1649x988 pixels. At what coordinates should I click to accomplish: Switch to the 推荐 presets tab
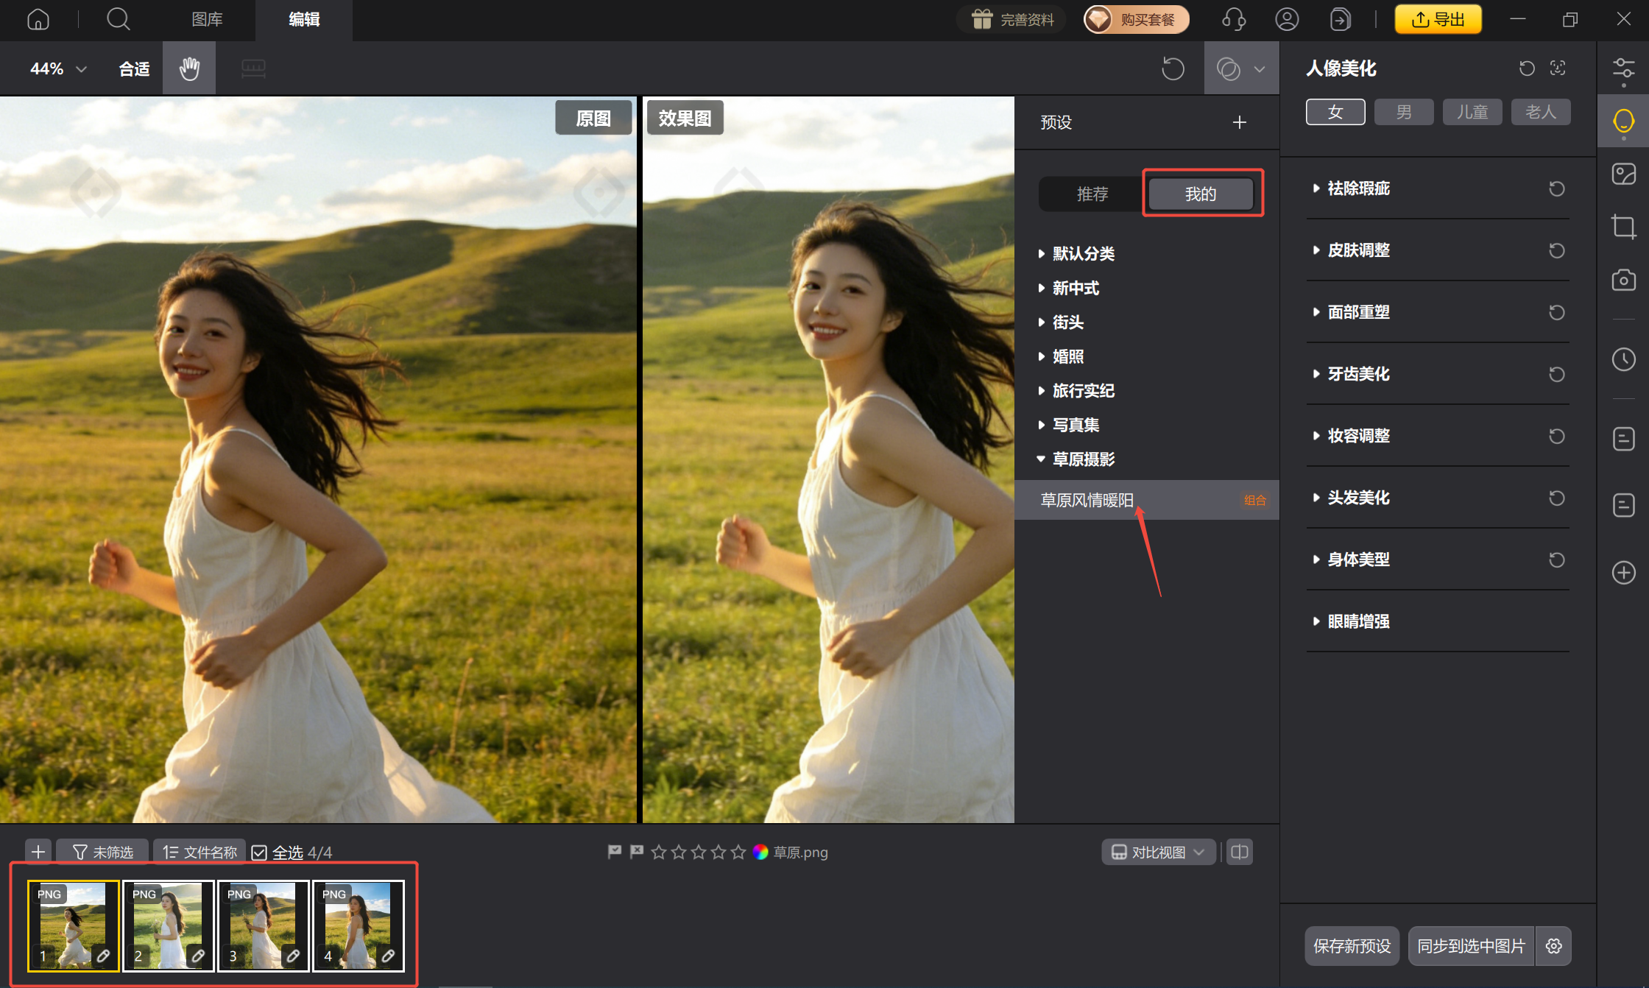tap(1092, 194)
